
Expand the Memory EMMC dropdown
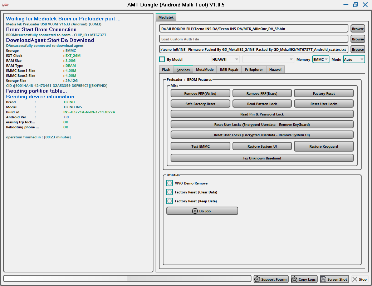coord(320,59)
